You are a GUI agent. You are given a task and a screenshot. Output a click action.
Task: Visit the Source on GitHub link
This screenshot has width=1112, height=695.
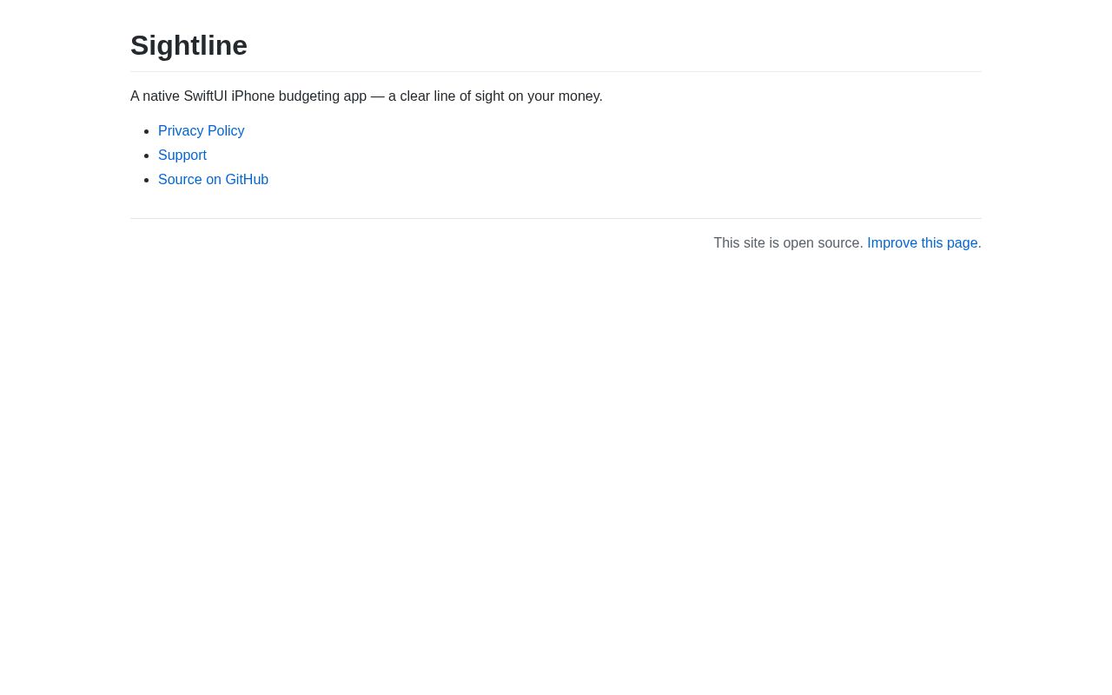(213, 180)
